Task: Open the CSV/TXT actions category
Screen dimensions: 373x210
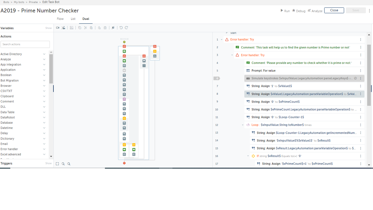Action: (23, 91)
